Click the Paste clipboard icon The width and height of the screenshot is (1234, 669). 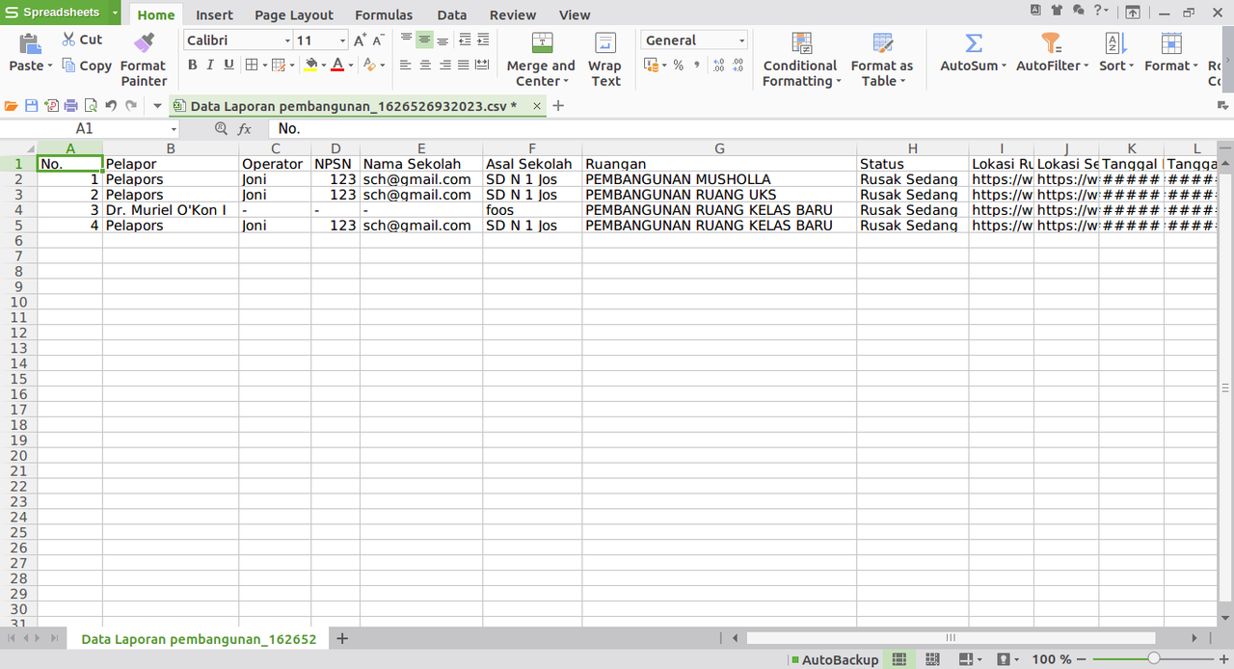[x=30, y=43]
